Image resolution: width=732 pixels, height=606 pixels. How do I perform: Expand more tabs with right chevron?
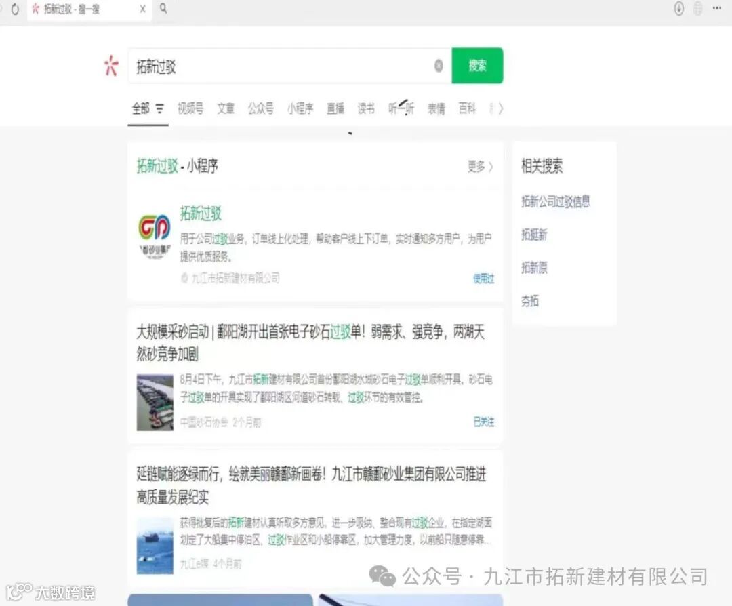(500, 108)
